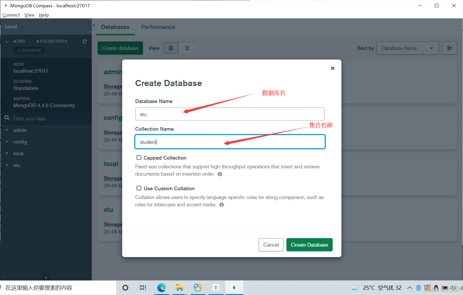The image size is (463, 295).
Task: Expand the admin database in sidebar
Action: (7, 130)
